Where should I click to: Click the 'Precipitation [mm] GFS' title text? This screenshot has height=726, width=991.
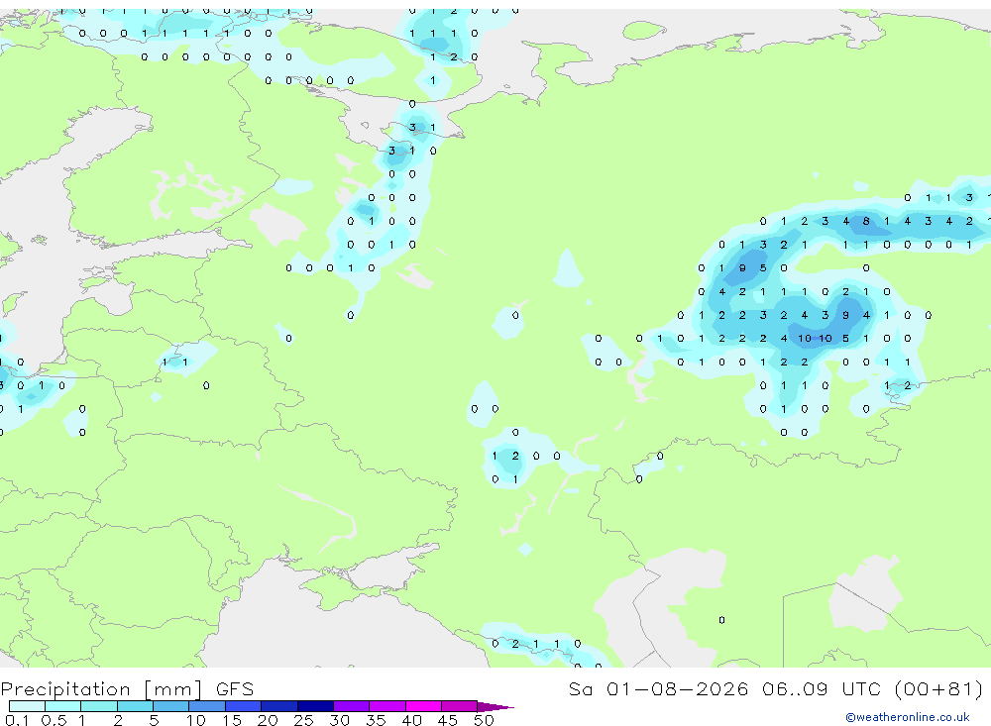pyautogui.click(x=127, y=689)
